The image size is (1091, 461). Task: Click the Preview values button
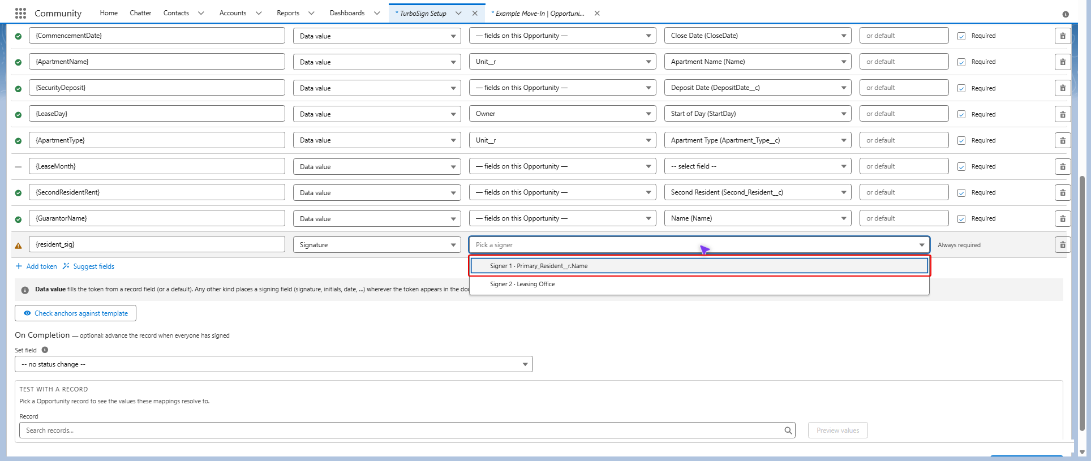pyautogui.click(x=837, y=430)
